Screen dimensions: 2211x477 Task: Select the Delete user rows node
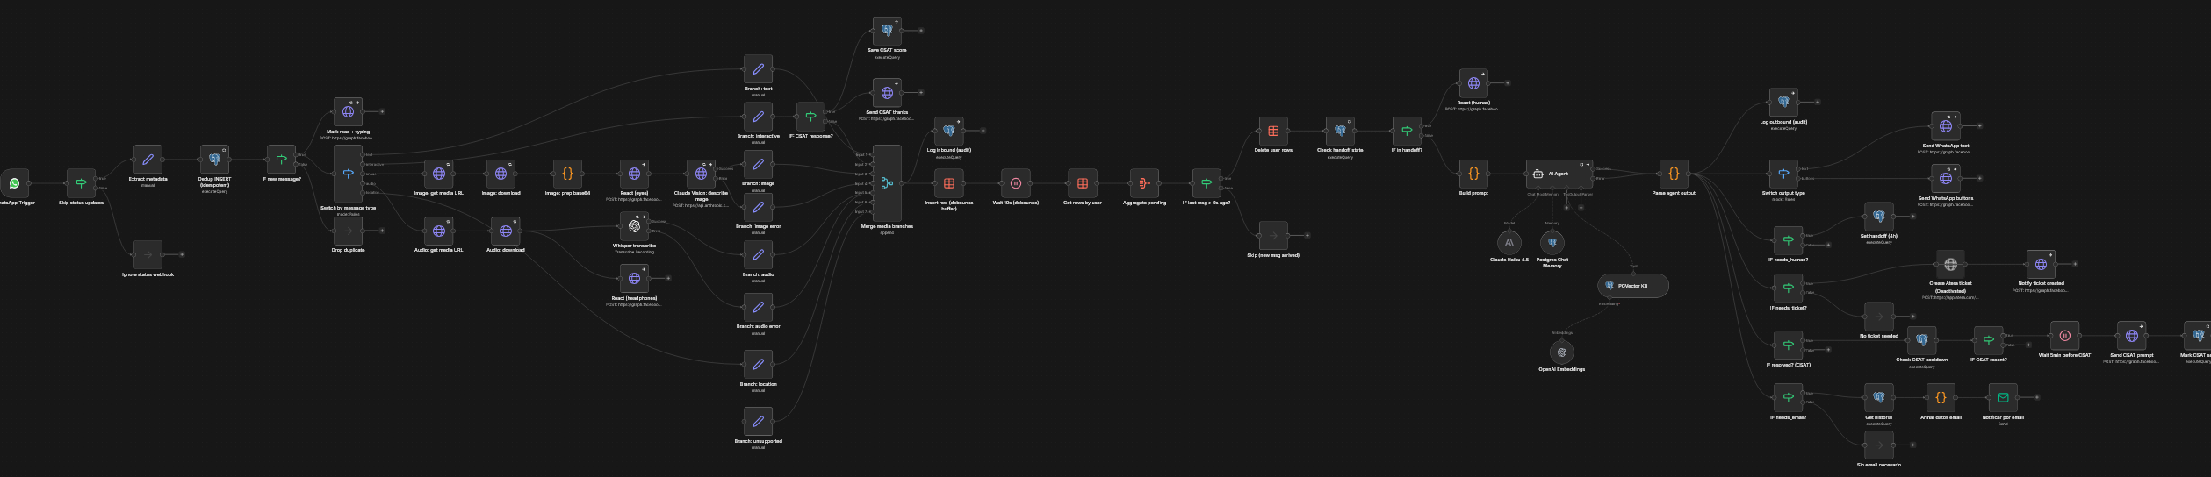click(1273, 131)
